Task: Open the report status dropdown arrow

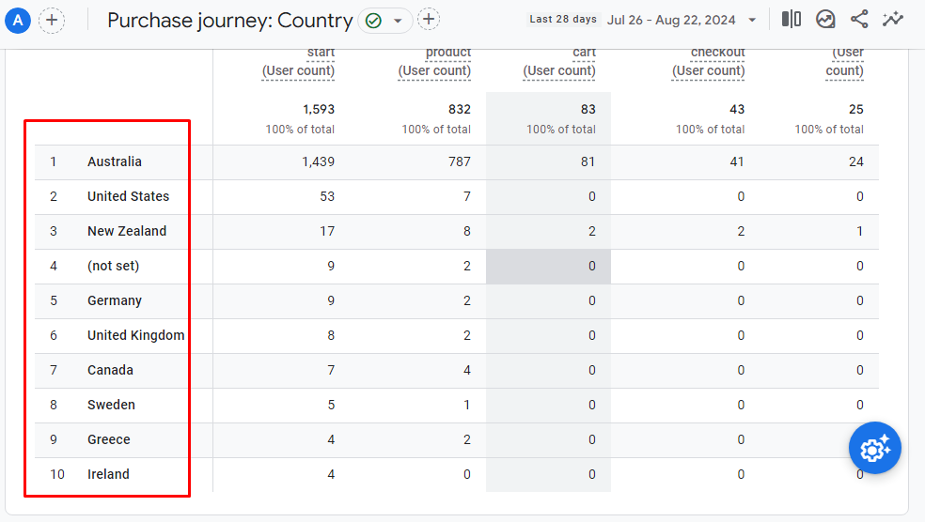Action: (398, 21)
